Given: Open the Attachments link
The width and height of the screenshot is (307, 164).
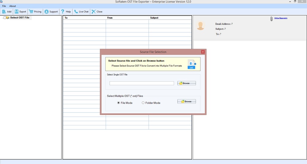Looking at the screenshot, I should coord(281,18).
